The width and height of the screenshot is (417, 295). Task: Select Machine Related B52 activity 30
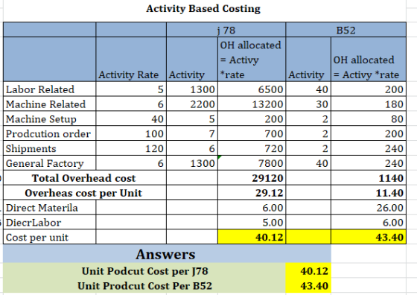click(x=308, y=104)
